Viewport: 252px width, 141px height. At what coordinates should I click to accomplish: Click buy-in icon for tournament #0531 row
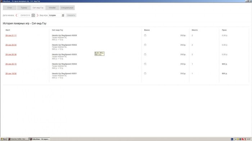[145, 74]
